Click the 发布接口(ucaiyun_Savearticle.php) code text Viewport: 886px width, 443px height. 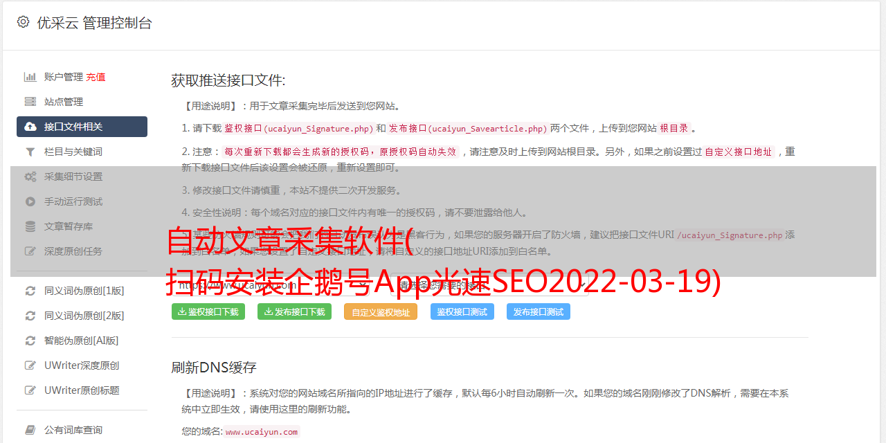coord(468,128)
